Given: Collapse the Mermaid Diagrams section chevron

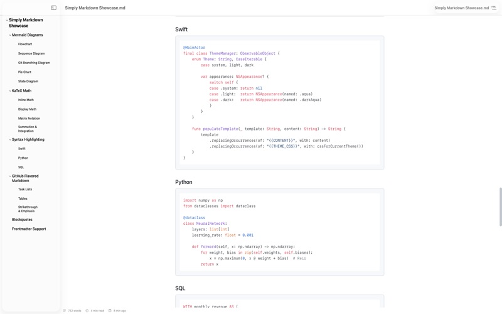Looking at the screenshot, I should (x=10, y=35).
